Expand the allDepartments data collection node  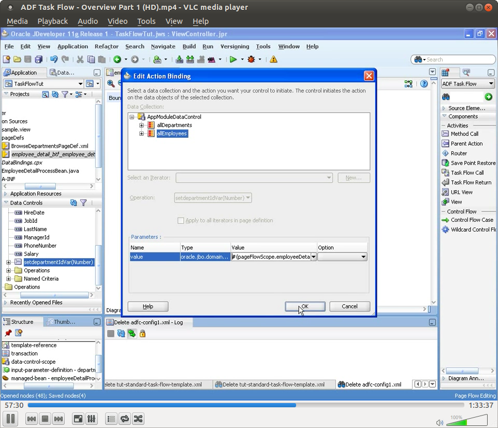[141, 125]
